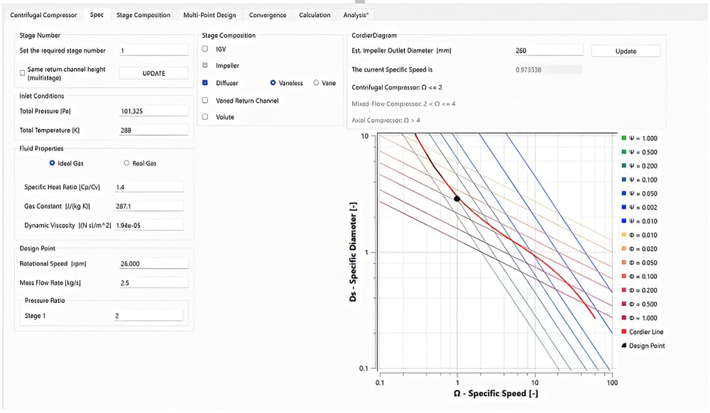710x413 pixels.
Task: Go to the Convergence tab
Action: (x=268, y=15)
